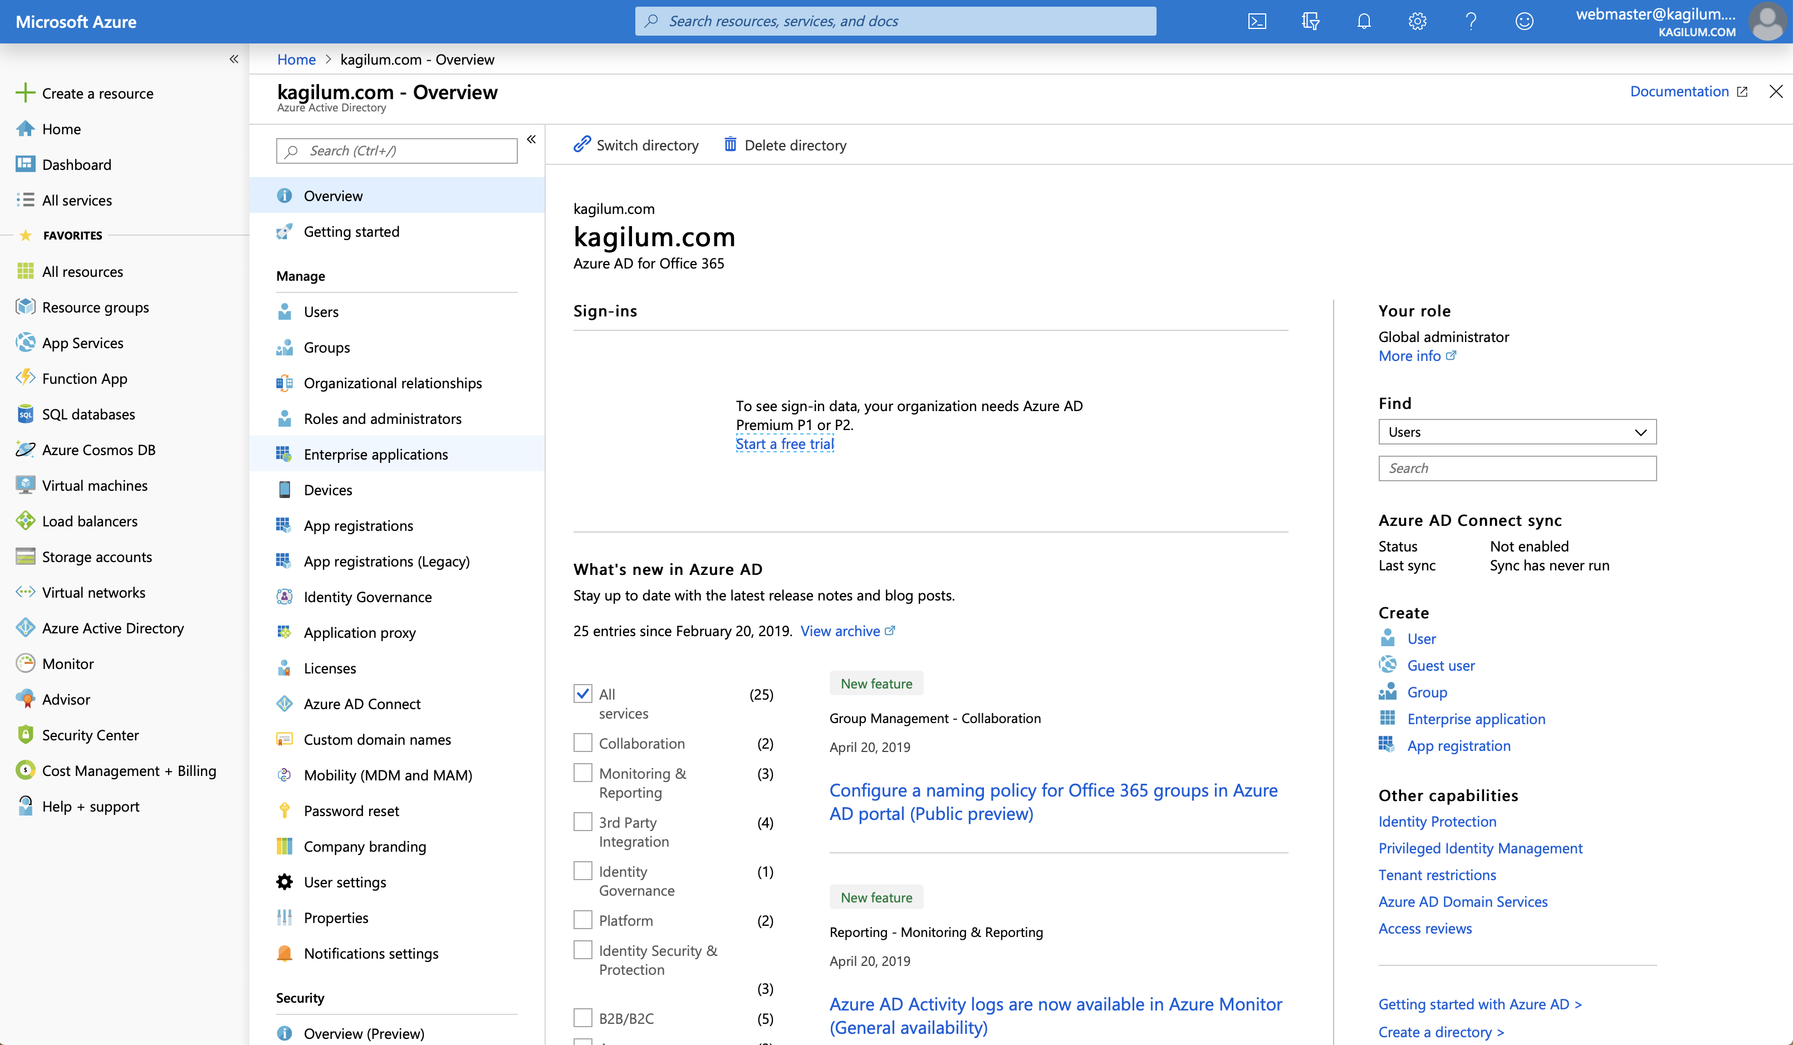The height and width of the screenshot is (1045, 1793).
Task: Click Privileged Identity Management link
Action: click(1480, 848)
